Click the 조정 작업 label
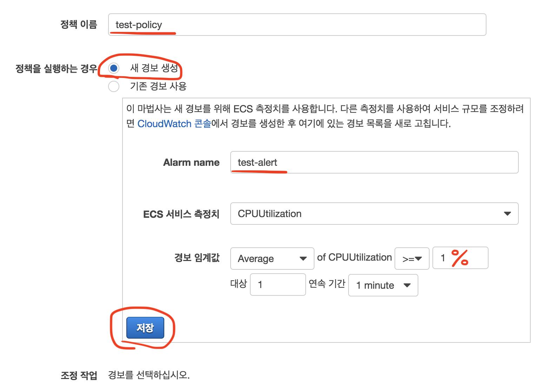This screenshot has width=537, height=392. point(79,375)
